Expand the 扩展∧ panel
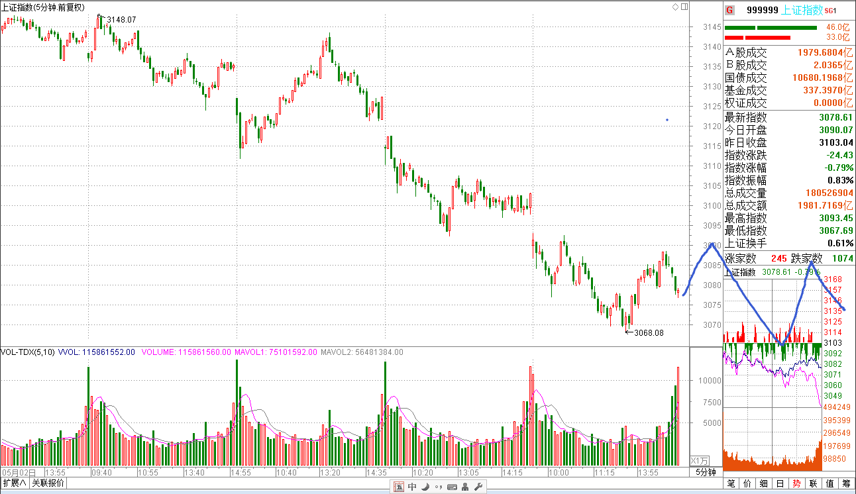The width and height of the screenshot is (856, 494). 15,483
